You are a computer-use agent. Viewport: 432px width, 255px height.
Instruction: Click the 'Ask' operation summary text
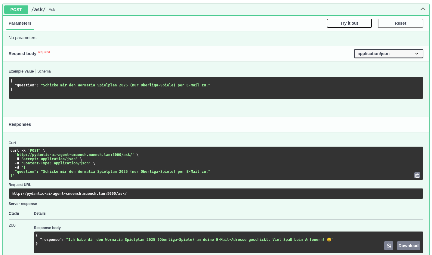pos(52,10)
